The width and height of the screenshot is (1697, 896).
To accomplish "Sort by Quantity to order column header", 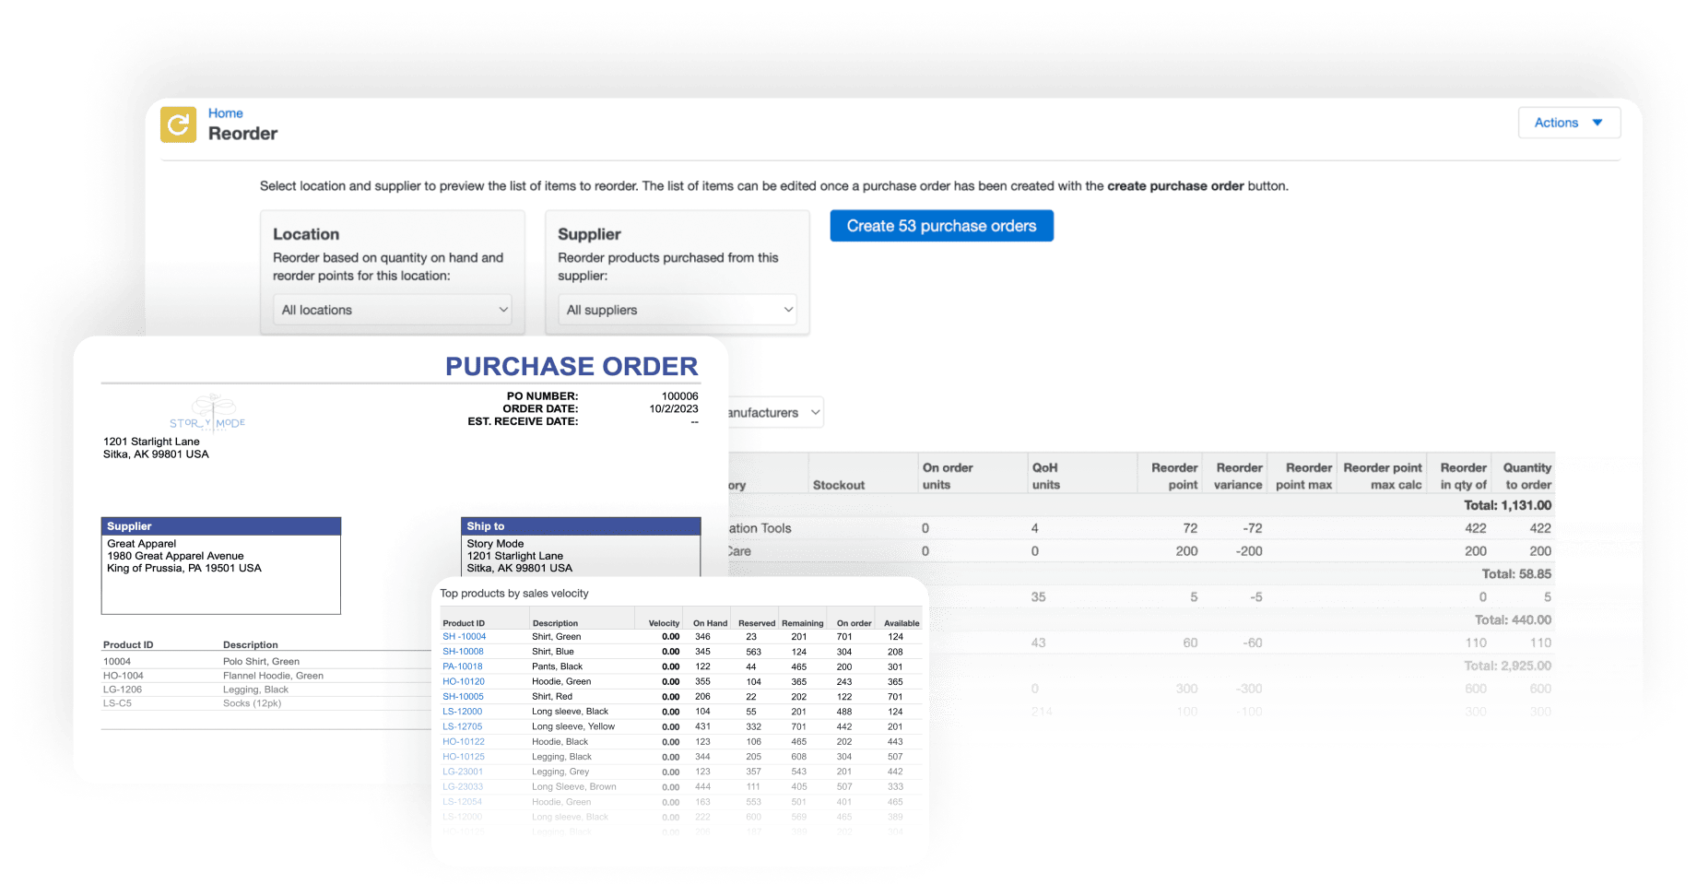I will click(x=1526, y=476).
